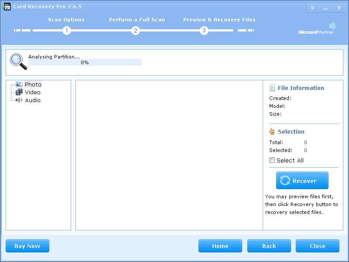Open the title bar dropdown menu arrow
This screenshot has width=349, height=262.
(x=312, y=8)
